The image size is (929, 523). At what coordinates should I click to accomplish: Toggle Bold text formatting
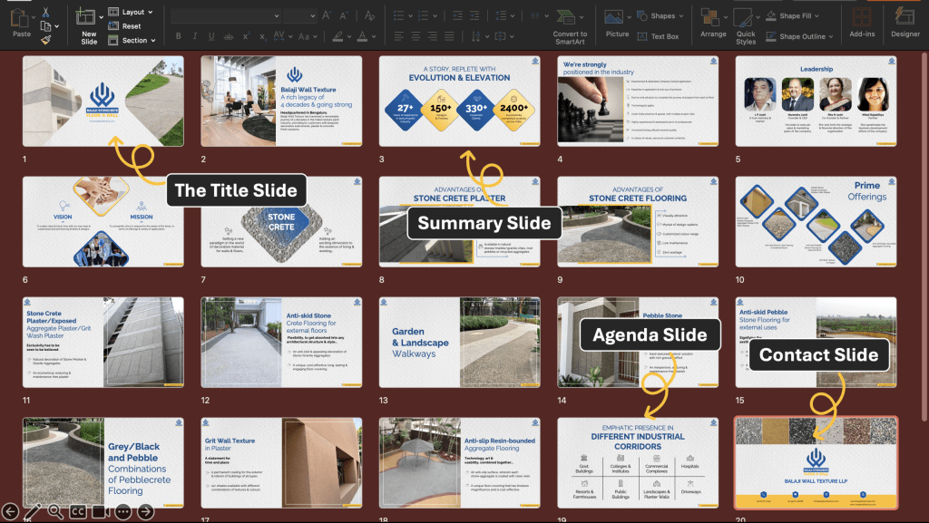[x=179, y=36]
